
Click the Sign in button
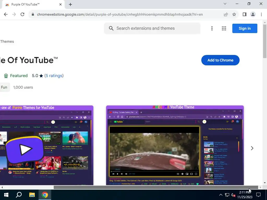point(245,28)
